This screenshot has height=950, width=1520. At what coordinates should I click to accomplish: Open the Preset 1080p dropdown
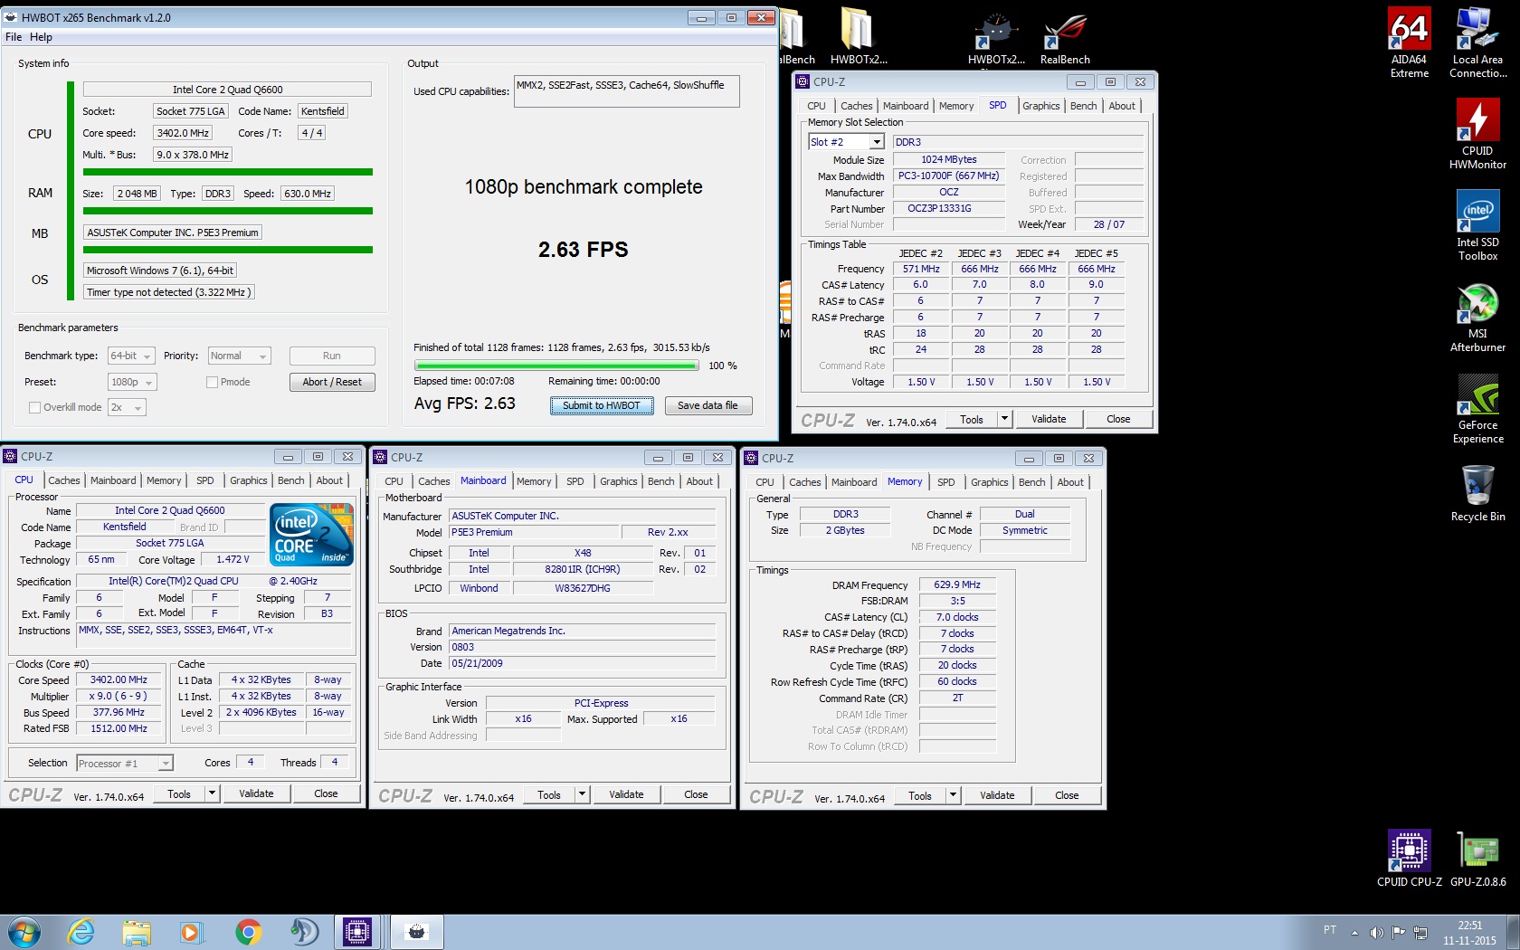click(x=132, y=382)
